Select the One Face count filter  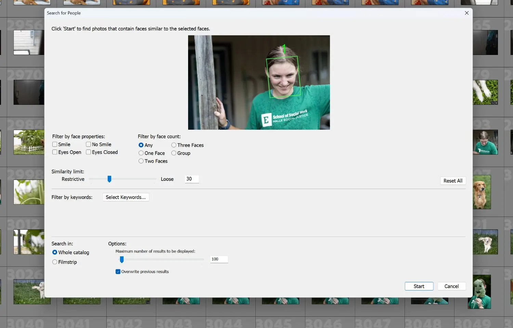[141, 153]
